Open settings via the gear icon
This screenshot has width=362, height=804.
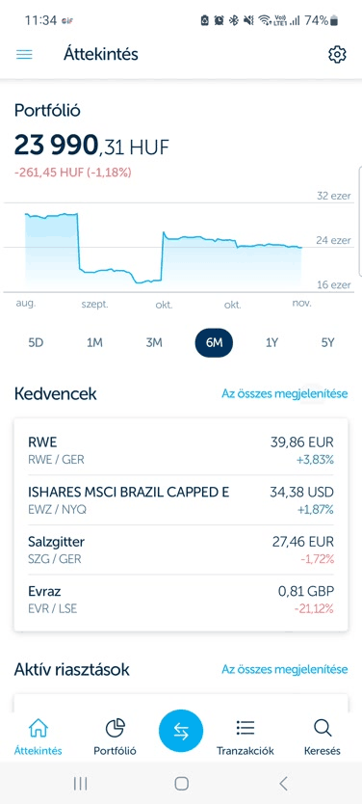(337, 54)
